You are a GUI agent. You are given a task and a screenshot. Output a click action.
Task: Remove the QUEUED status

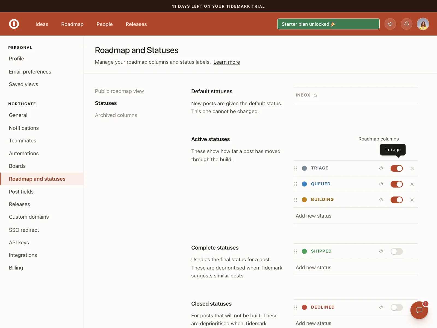(412, 184)
